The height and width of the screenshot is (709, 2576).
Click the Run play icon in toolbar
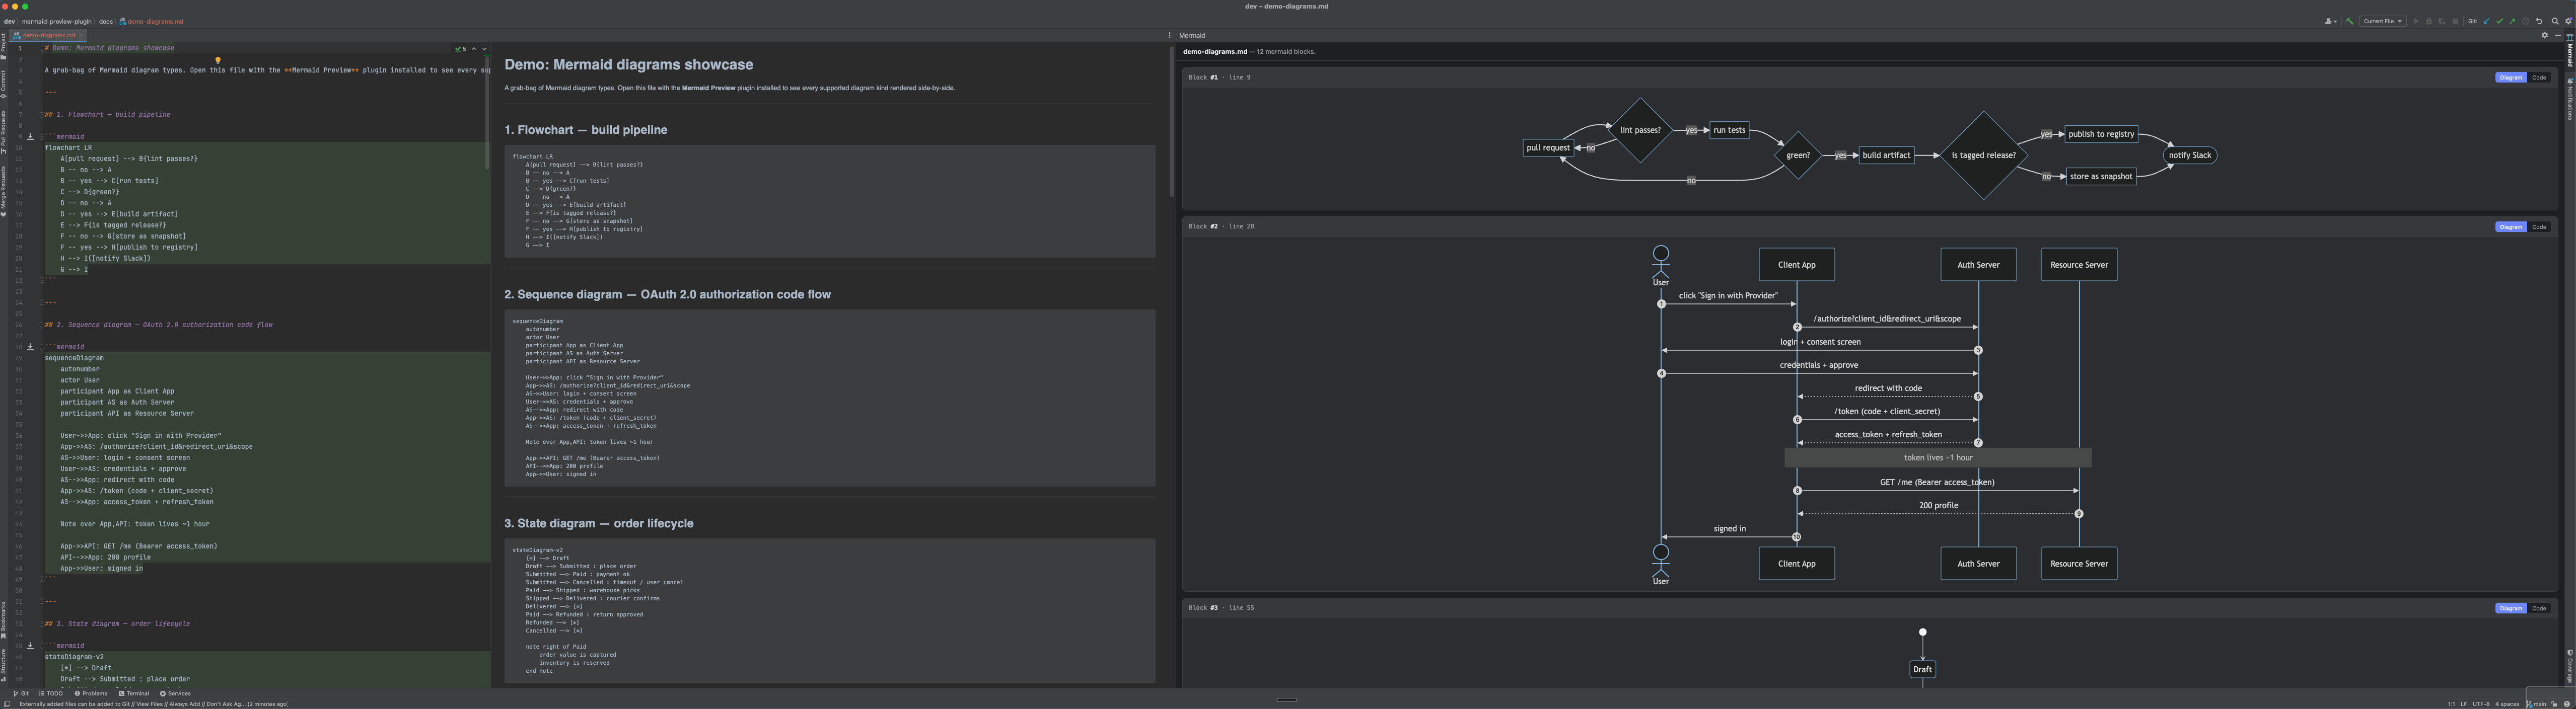tap(2416, 21)
